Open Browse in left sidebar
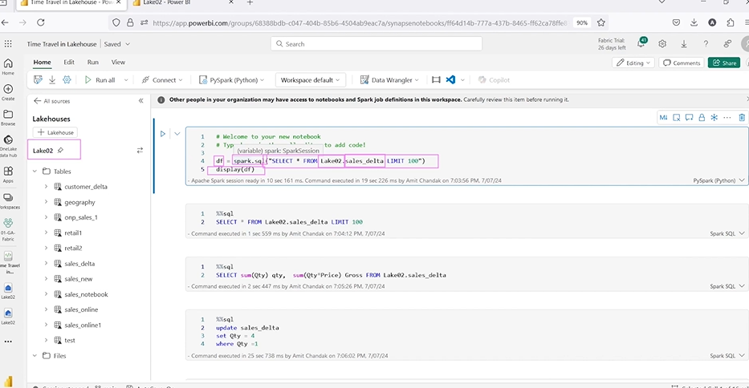The height and width of the screenshot is (388, 749). tap(8, 117)
